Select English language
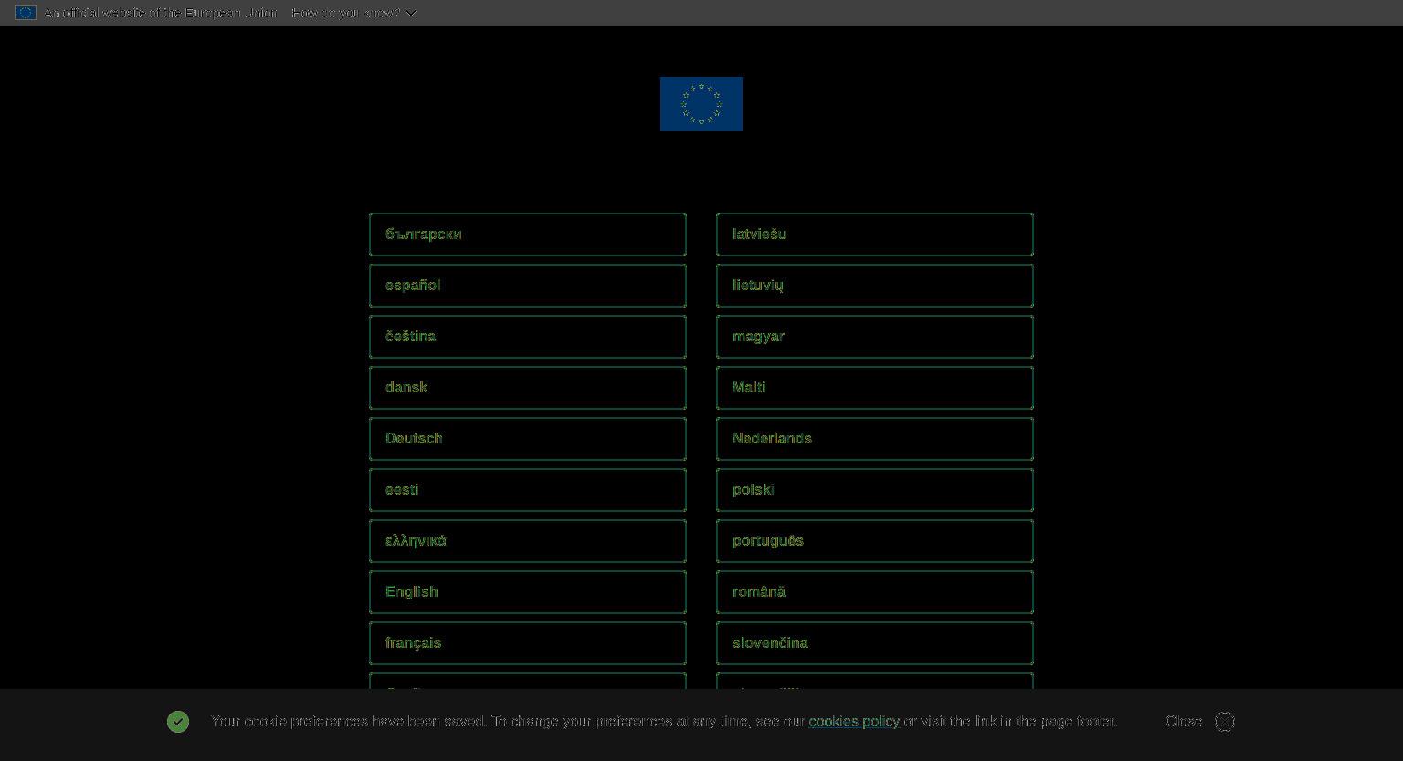The image size is (1403, 761). (528, 592)
